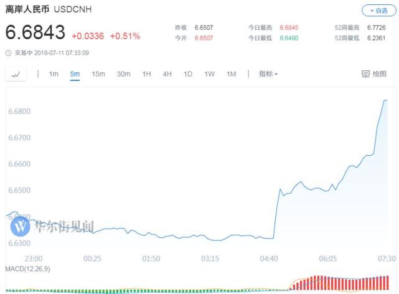The width and height of the screenshot is (399, 294).
Task: Add to watchlist with 自选 button
Action: [x=378, y=11]
